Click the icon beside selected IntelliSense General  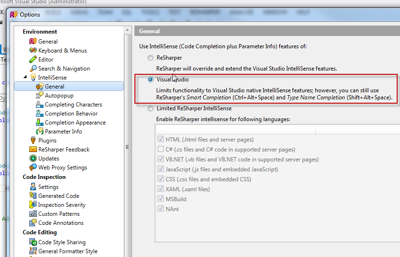pyautogui.click(x=40, y=87)
